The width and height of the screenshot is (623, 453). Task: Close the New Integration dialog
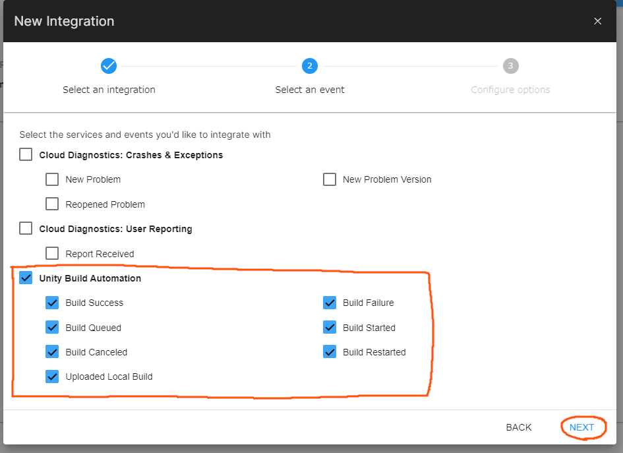[x=597, y=20]
